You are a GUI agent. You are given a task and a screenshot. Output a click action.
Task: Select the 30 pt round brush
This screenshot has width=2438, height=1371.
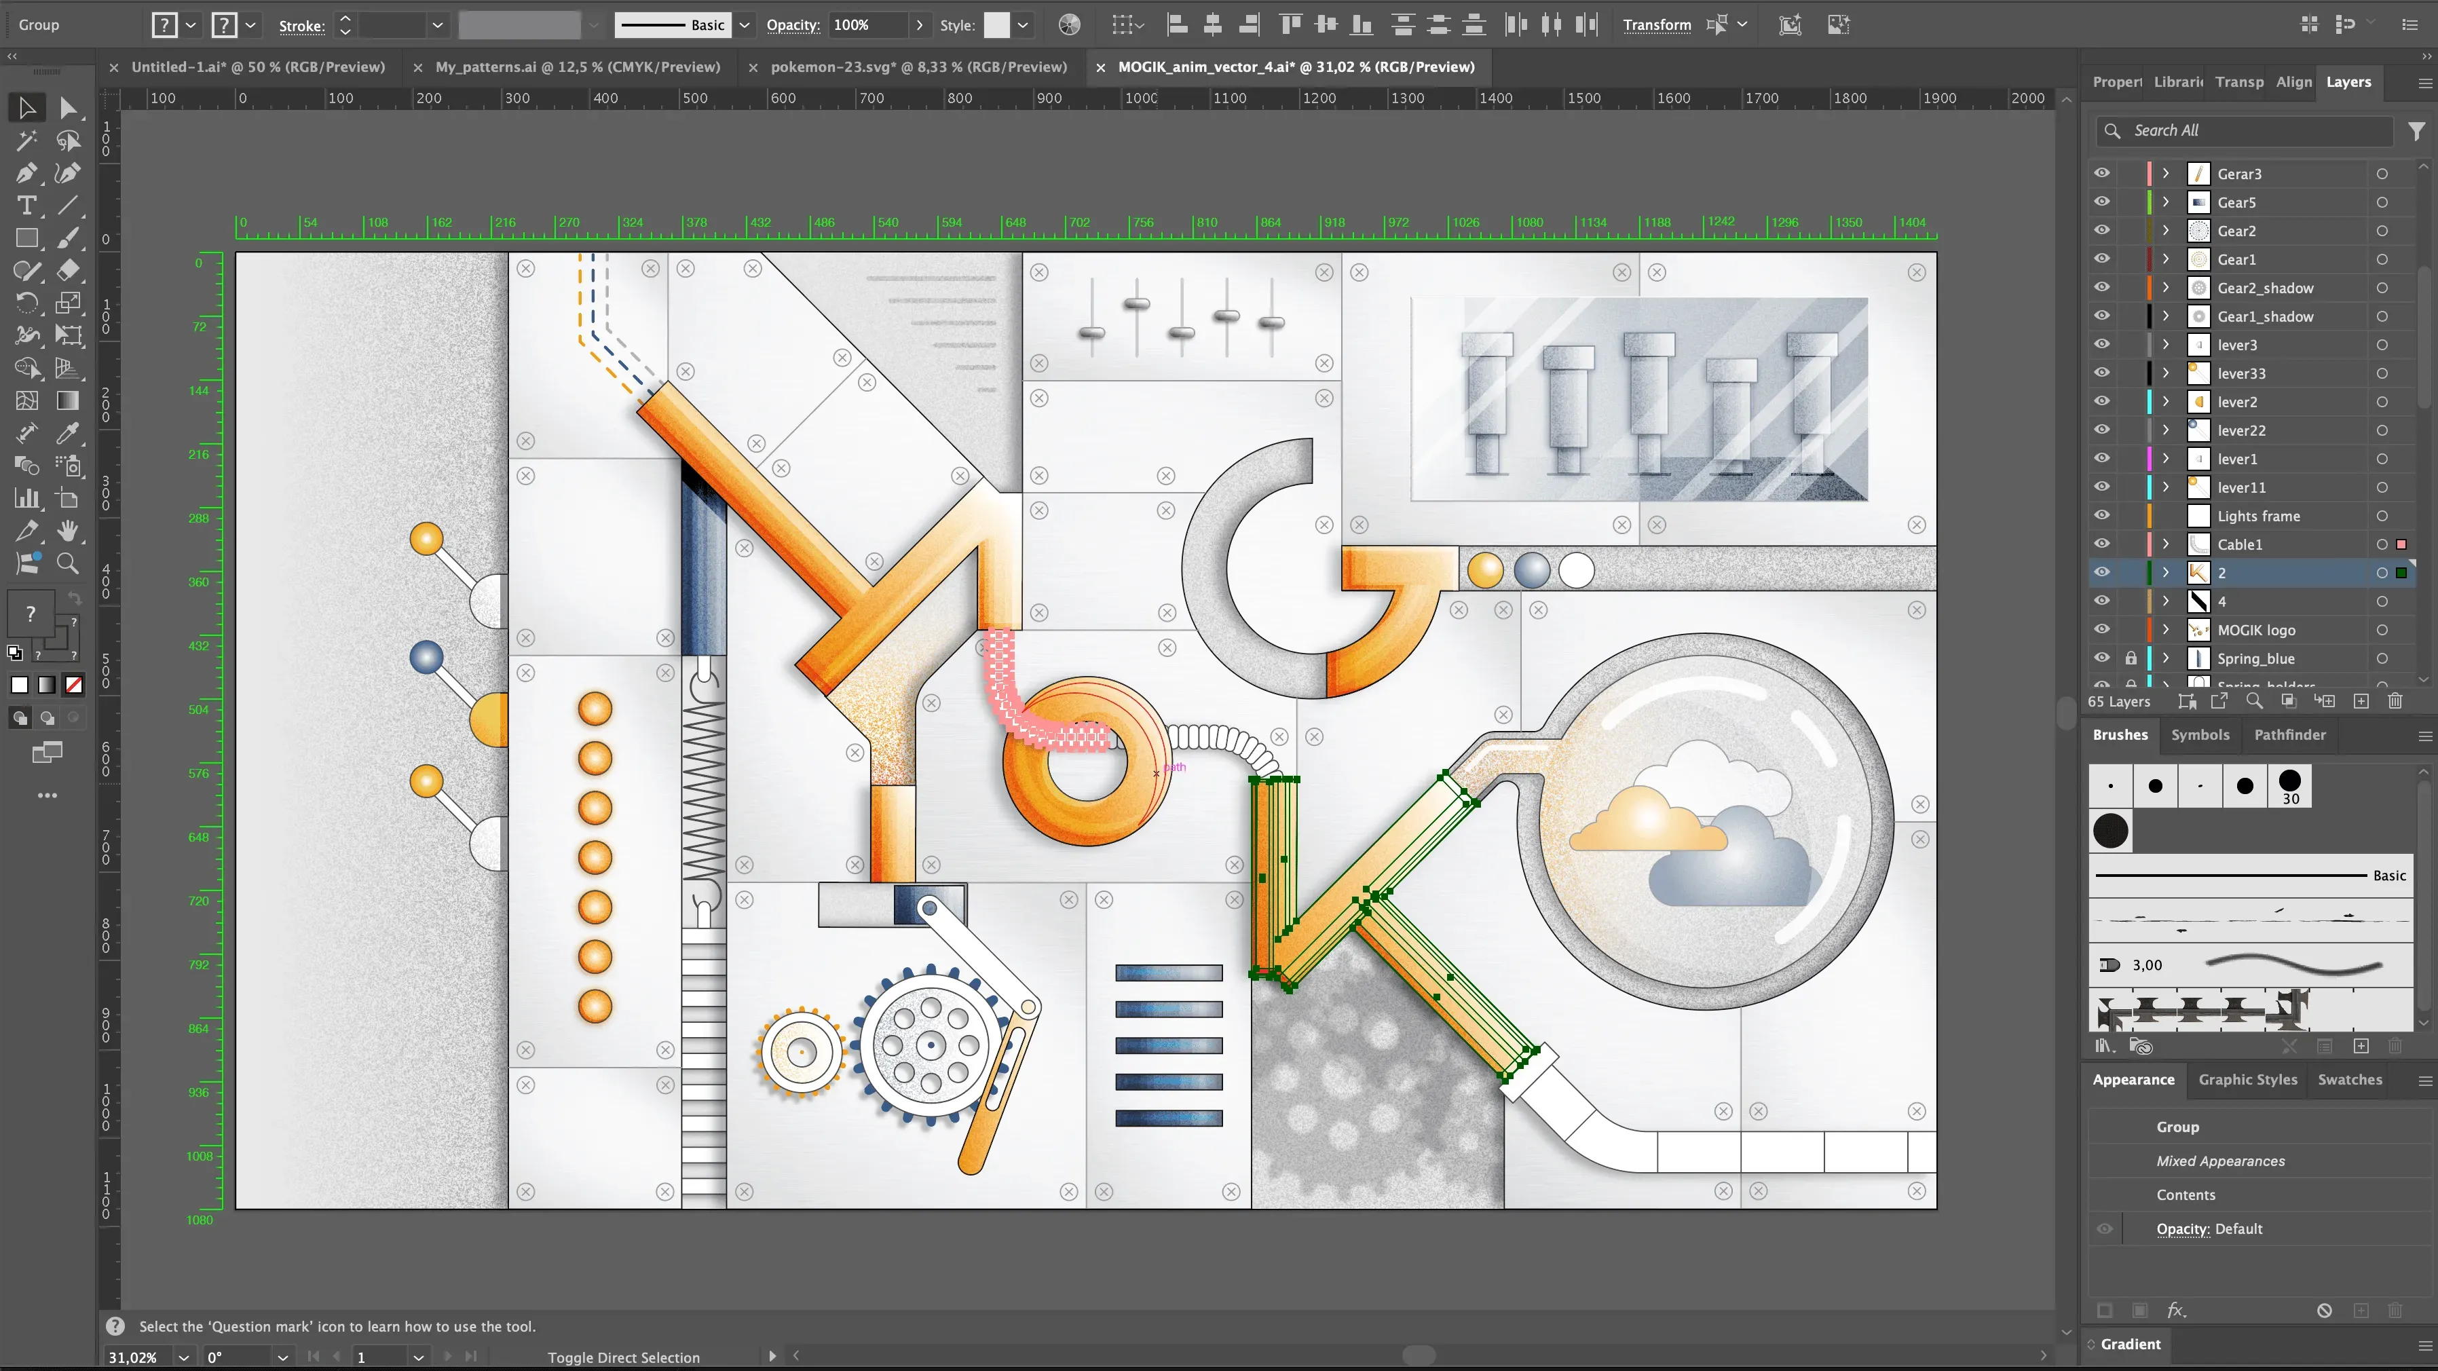tap(2290, 786)
